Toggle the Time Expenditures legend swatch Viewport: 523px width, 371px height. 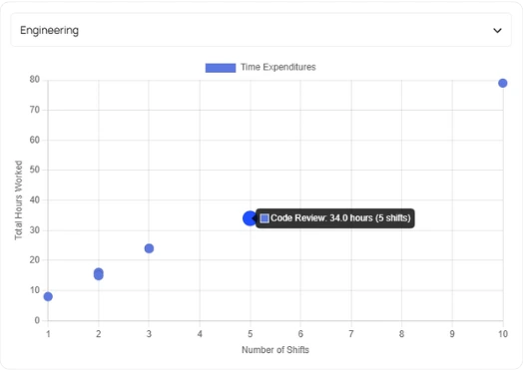221,68
